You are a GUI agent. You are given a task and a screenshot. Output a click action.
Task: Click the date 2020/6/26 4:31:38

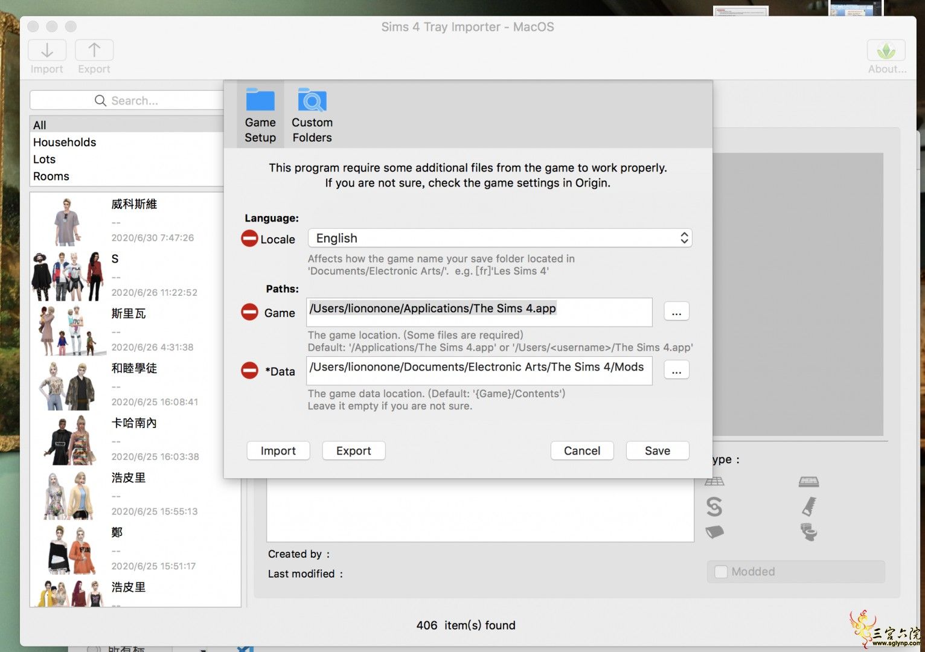153,347
